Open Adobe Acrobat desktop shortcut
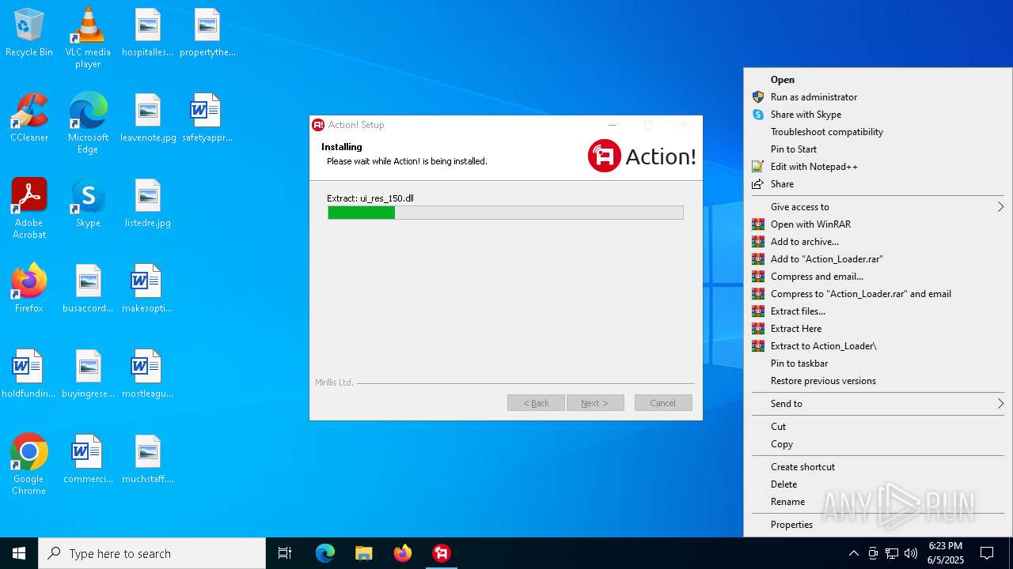The height and width of the screenshot is (569, 1013). pos(29,209)
